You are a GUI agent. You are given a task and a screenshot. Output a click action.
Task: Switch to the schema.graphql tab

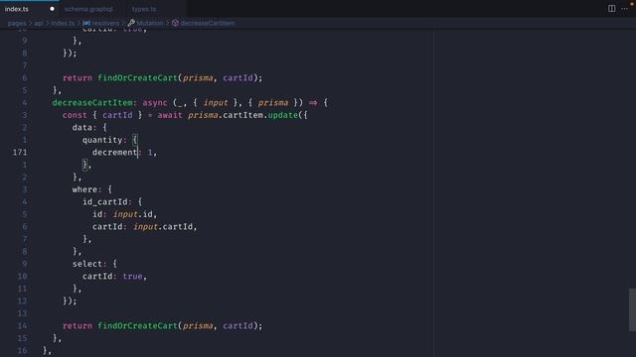click(x=88, y=9)
